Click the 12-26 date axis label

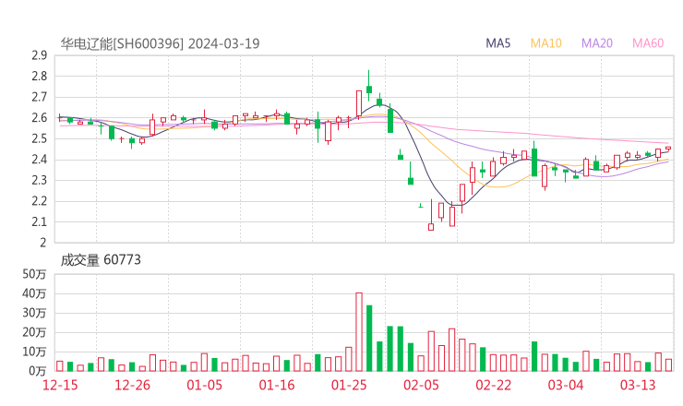(132, 385)
